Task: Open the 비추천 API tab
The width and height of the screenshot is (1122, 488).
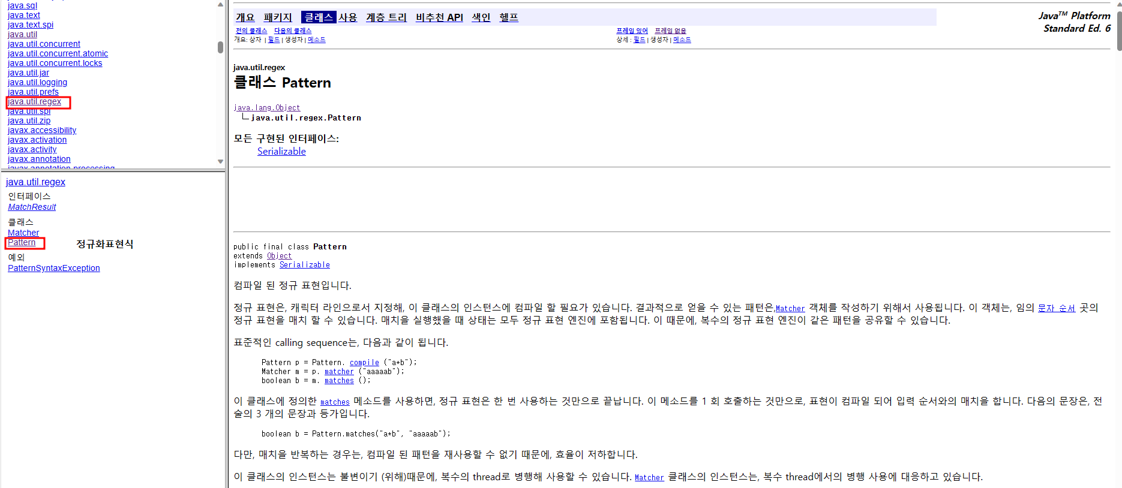Action: click(439, 17)
